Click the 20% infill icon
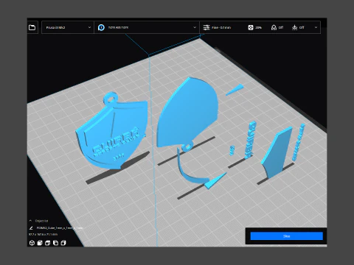354x265 pixels. pos(251,27)
